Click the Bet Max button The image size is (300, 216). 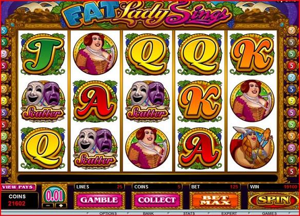(x=215, y=200)
